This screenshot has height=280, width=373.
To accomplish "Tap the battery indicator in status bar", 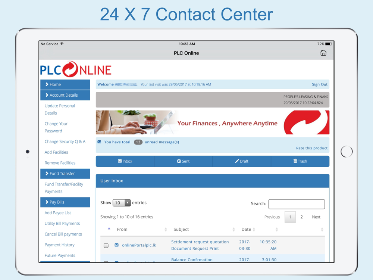I will 329,44.
